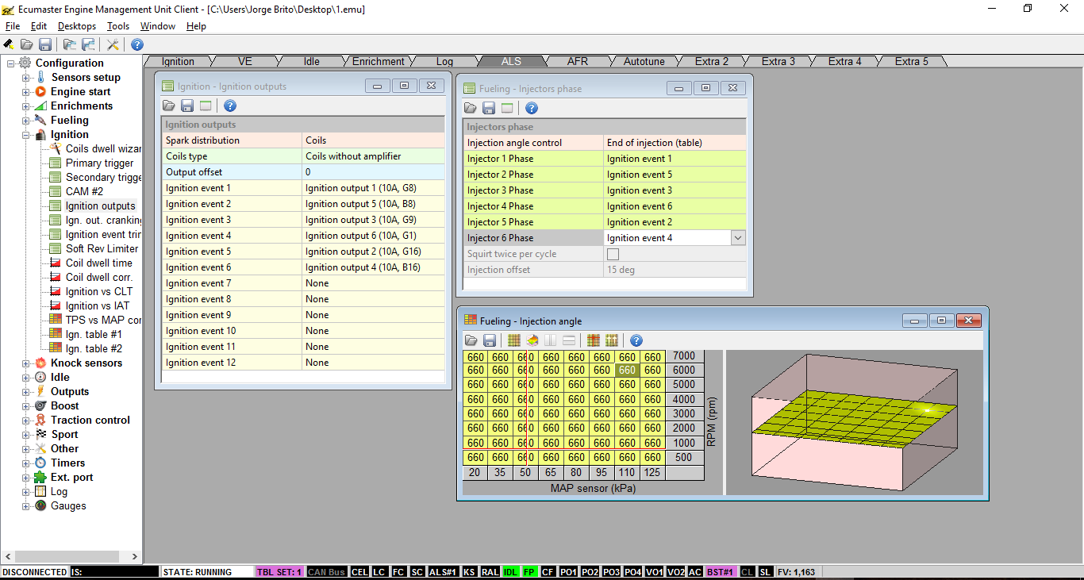Click the save icon in Ignition outputs window
Screen dimensions: 1084x580
click(187, 106)
